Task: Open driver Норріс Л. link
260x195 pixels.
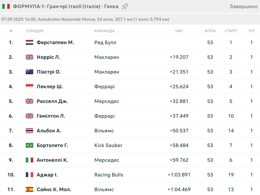Action: (x=48, y=57)
